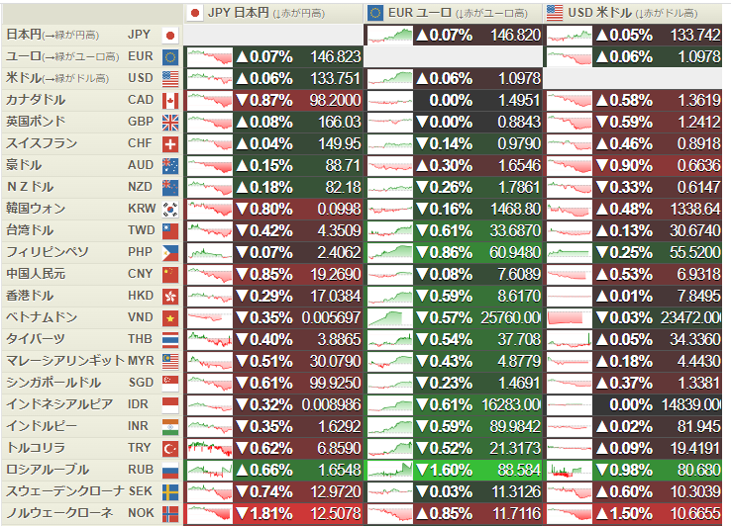Click the VND/EUR mini chart thumbnail
This screenshot has width=731, height=526.
389,317
